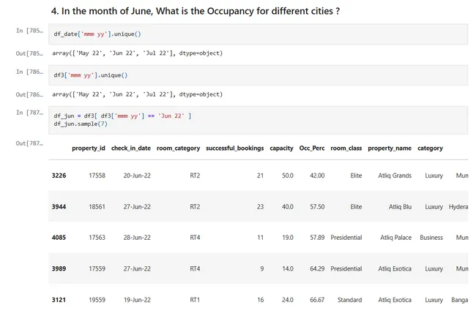
Task: Click the check_in_date column header
Action: 131,148
